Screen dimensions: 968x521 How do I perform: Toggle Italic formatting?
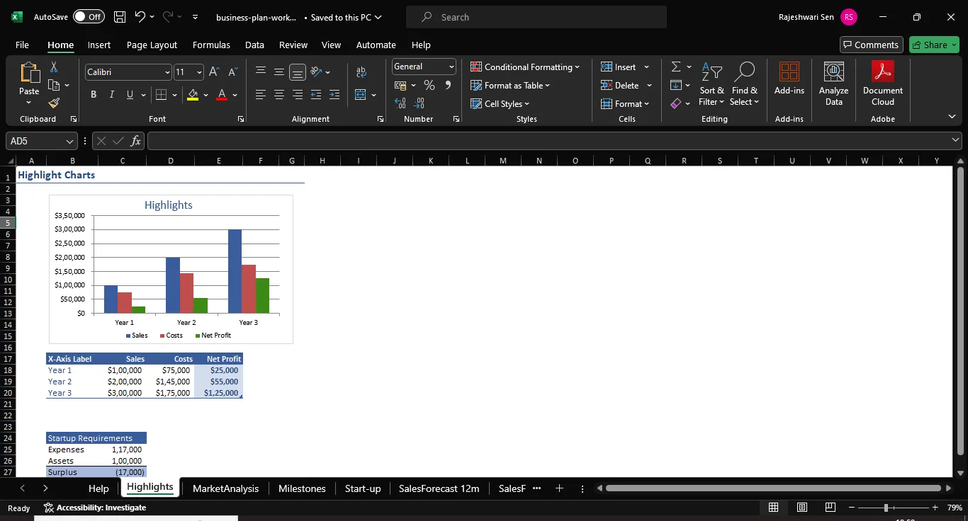coord(111,95)
